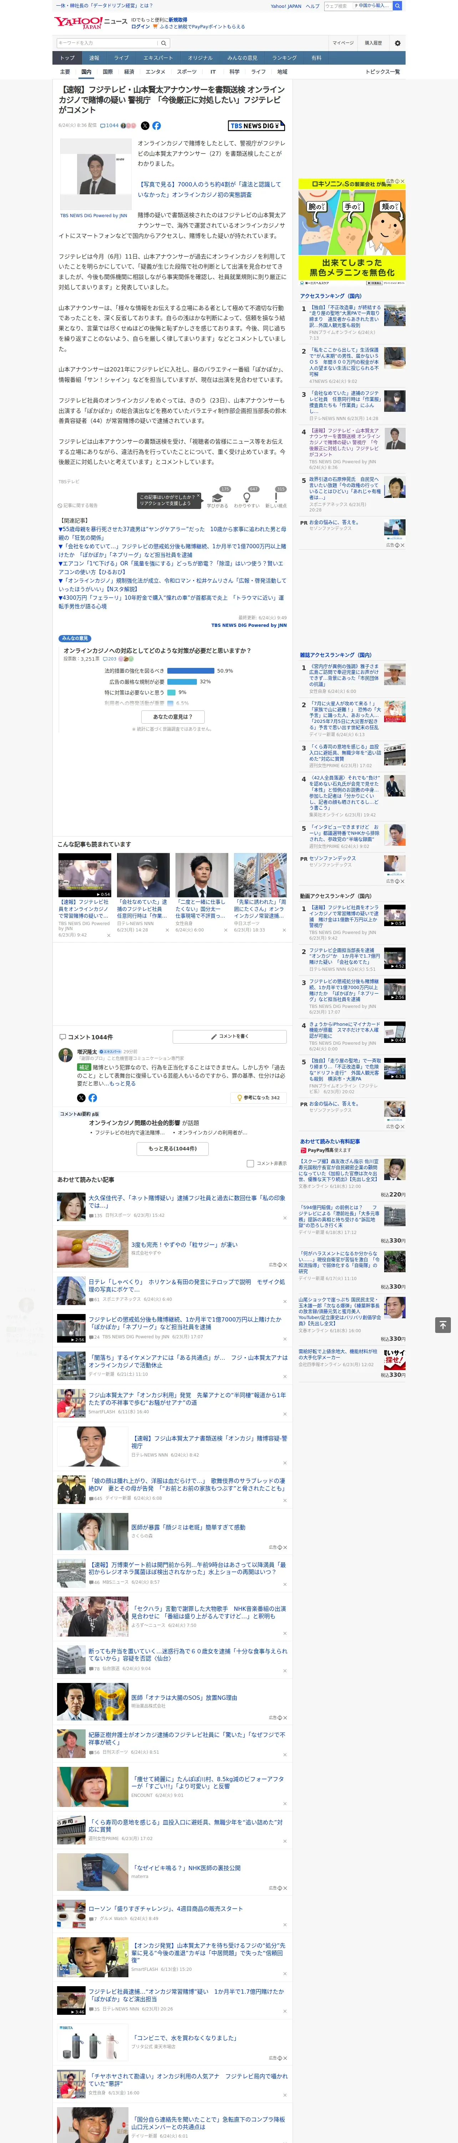Image resolution: width=458 pixels, height=2143 pixels.
Task: Share the expert comment on Facebook
Action: (92, 1098)
